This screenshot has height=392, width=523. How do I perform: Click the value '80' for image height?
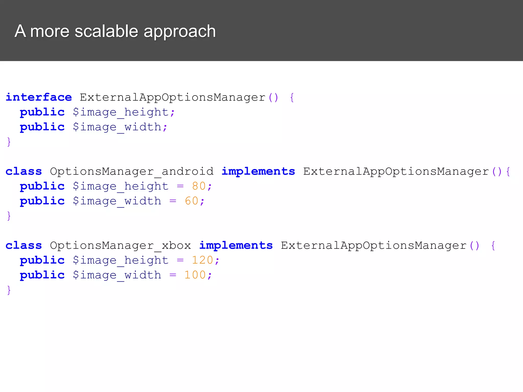[x=199, y=186]
